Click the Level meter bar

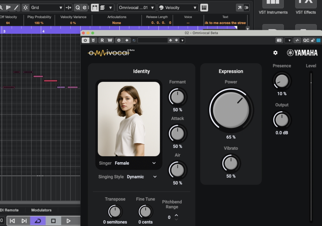[x=311, y=147]
